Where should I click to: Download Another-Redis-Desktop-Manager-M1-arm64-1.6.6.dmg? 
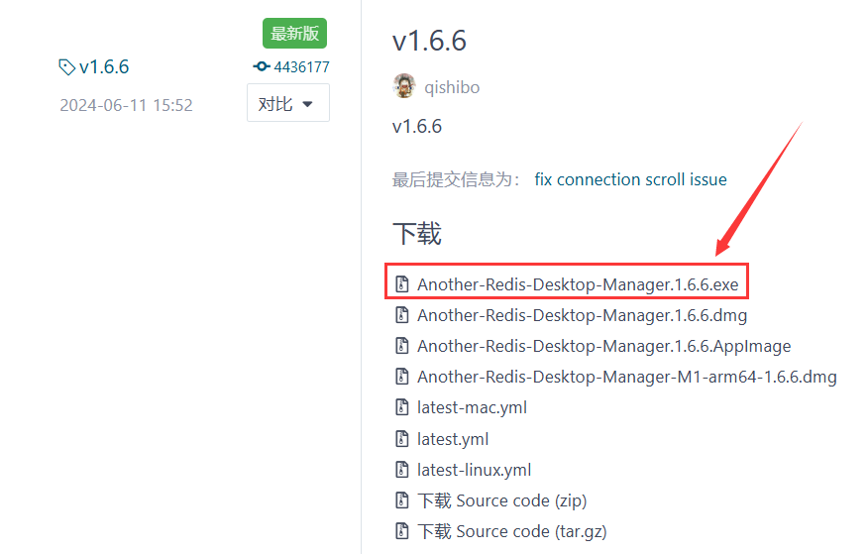pos(627,377)
